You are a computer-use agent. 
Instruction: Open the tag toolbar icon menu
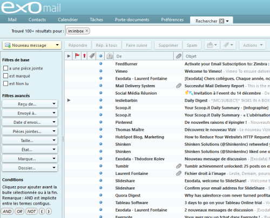pyautogui.click(x=228, y=45)
